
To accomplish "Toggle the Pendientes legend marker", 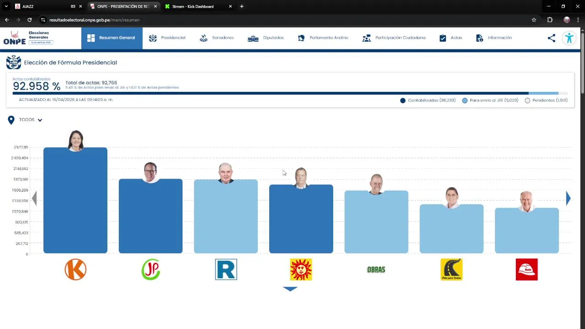I will [527, 101].
